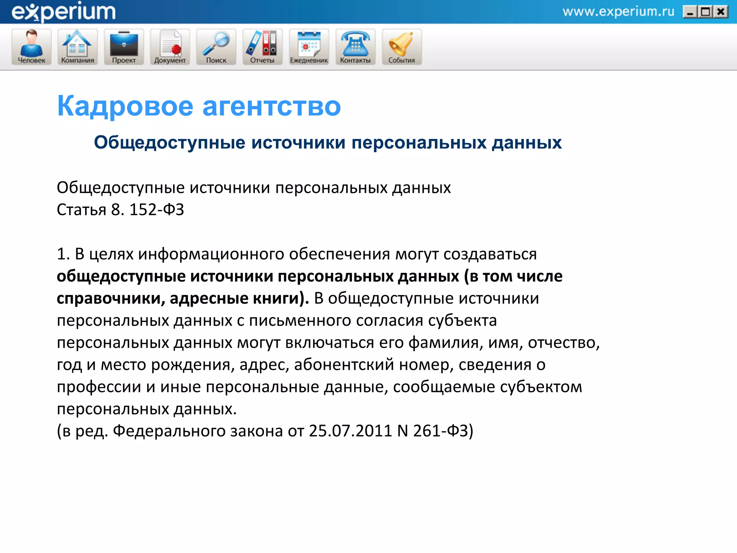Open the Проект briefcase icon

tap(124, 47)
